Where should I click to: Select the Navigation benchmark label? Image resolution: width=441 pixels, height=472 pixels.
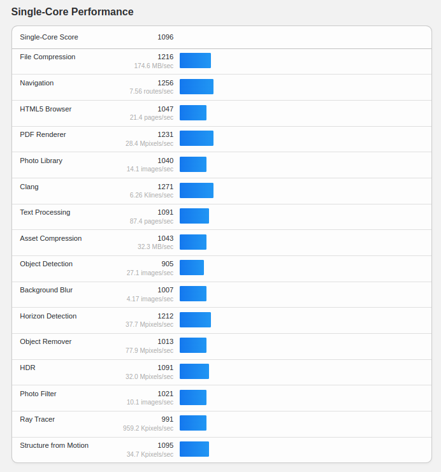[x=37, y=83]
